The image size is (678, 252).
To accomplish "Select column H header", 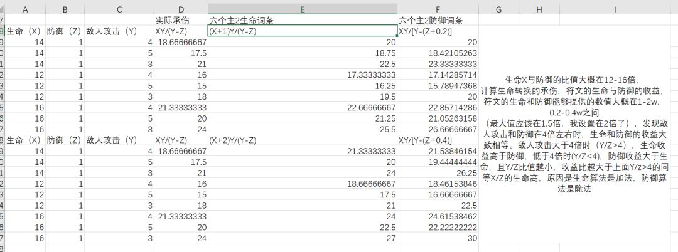I will point(539,9).
